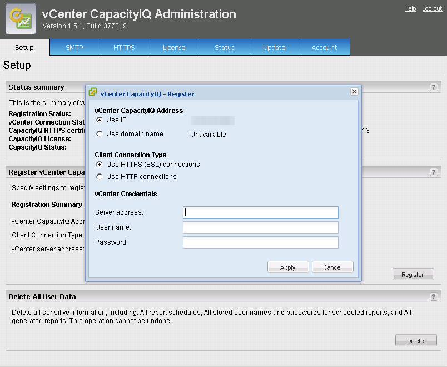This screenshot has width=447, height=367.
Task: Select the Use IP radio button
Action: (x=99, y=120)
